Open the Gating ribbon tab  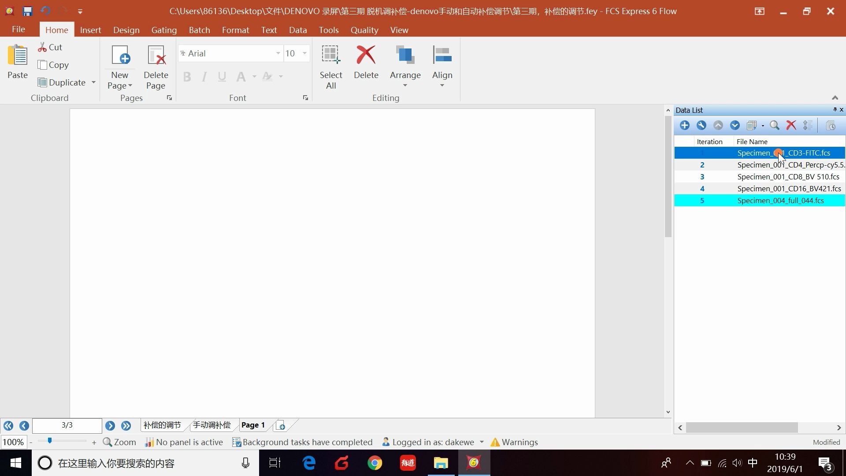(x=164, y=30)
